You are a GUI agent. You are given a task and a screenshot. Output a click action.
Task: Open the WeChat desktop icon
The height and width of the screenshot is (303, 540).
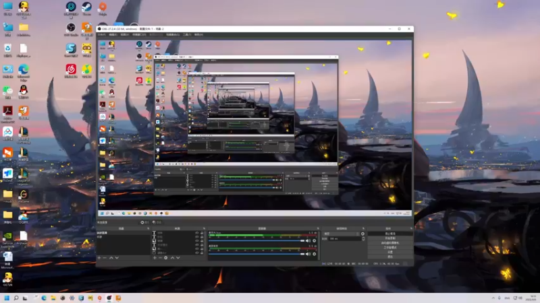pyautogui.click(x=7, y=92)
